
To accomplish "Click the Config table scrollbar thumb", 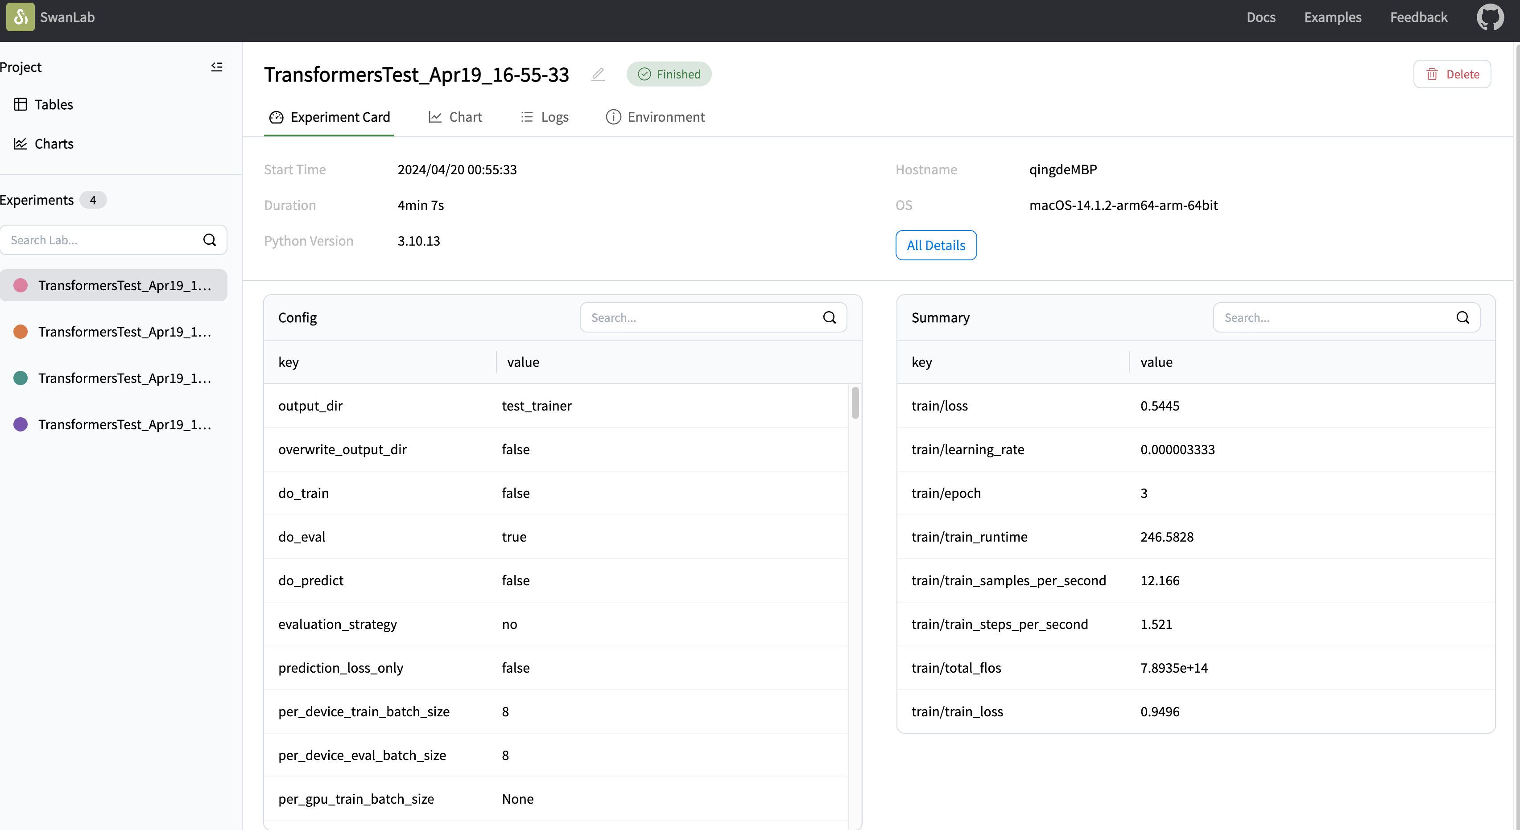I will tap(855, 403).
